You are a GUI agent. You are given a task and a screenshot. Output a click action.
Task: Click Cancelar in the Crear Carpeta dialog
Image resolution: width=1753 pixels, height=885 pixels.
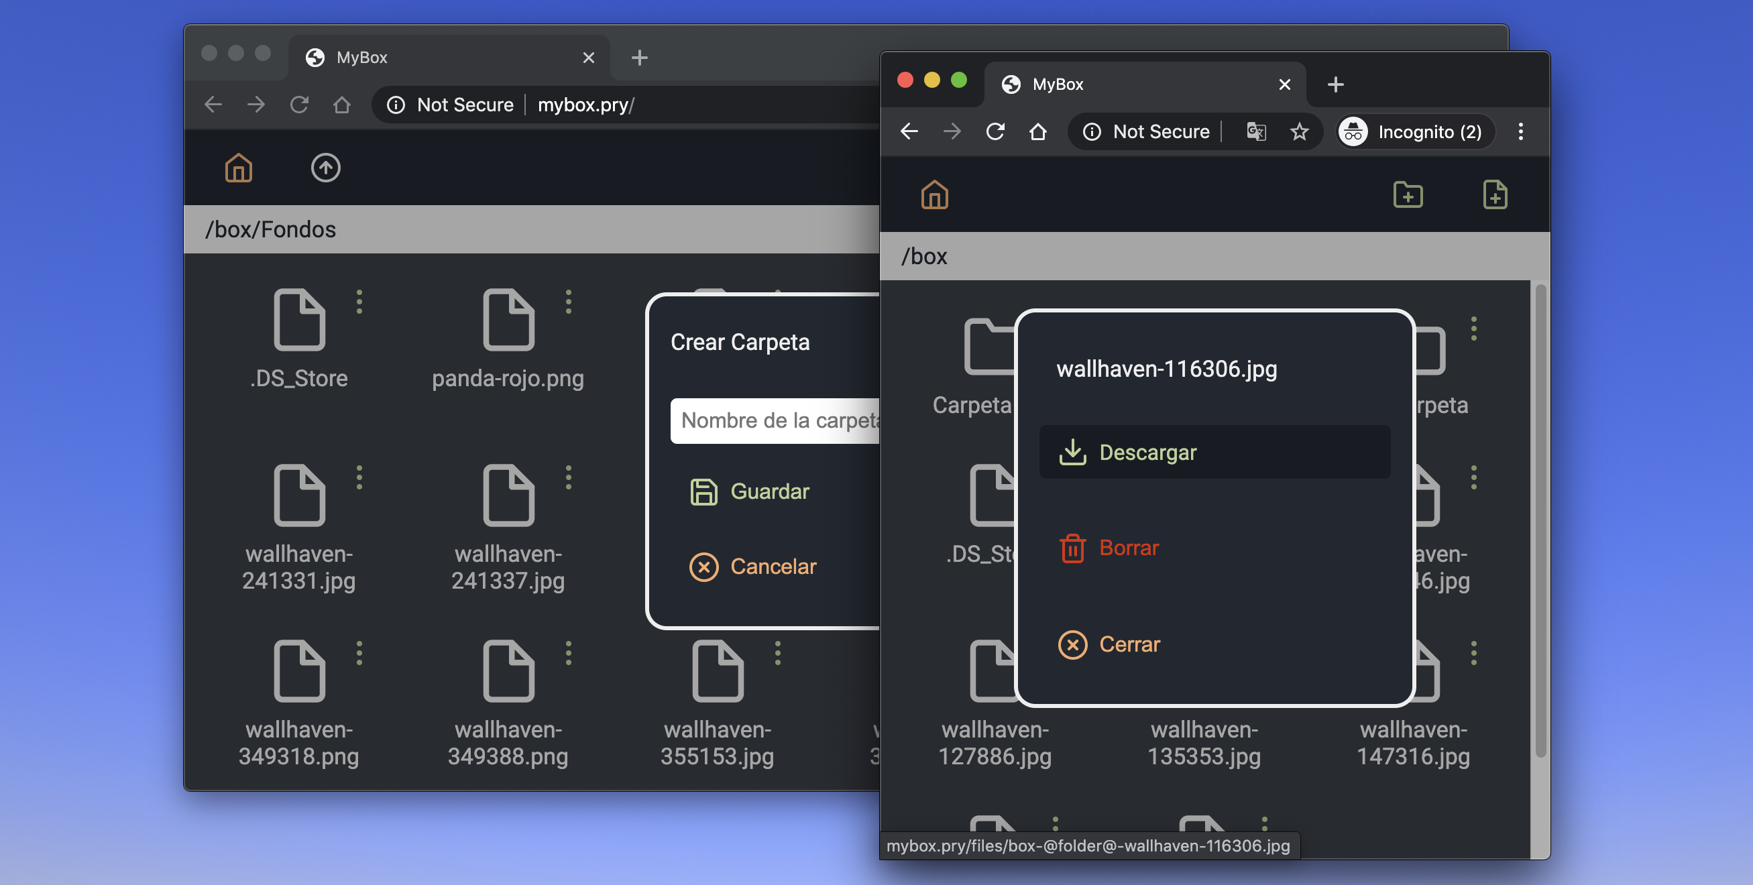(x=752, y=566)
